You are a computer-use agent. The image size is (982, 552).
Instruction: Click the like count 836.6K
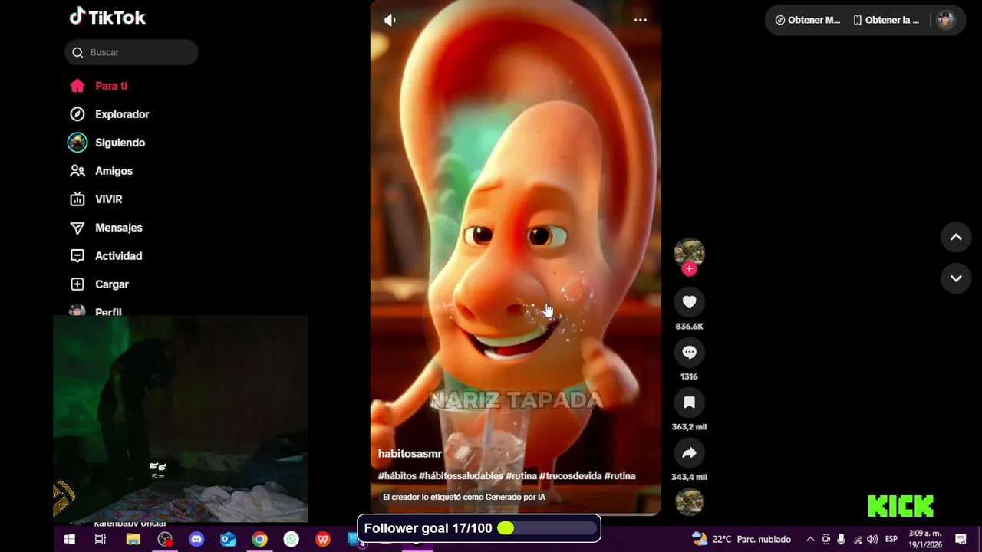point(689,327)
